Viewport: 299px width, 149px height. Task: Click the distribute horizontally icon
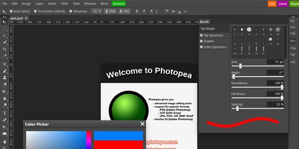[x=157, y=11]
